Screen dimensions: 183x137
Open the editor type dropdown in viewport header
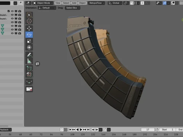click(28, 3)
